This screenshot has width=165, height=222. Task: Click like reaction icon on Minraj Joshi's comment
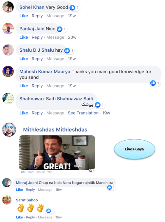pyautogui.click(x=109, y=187)
